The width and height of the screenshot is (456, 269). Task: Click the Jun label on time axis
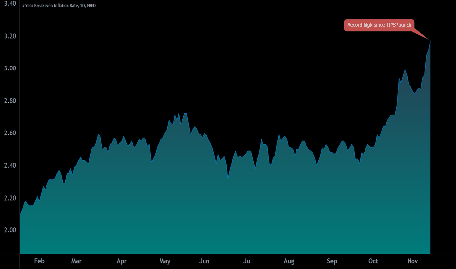pyautogui.click(x=204, y=261)
